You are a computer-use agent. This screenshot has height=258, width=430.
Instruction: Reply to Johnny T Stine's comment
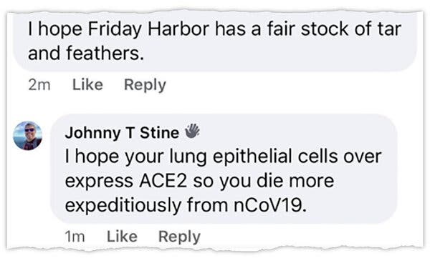180,237
